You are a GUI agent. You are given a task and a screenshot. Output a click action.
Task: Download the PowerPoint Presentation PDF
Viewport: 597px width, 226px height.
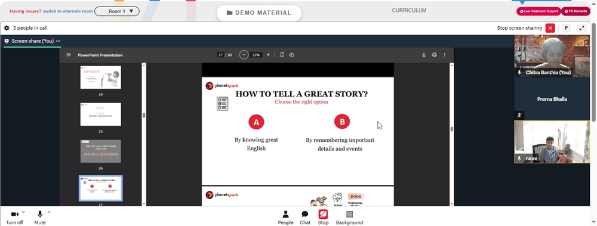tap(424, 55)
